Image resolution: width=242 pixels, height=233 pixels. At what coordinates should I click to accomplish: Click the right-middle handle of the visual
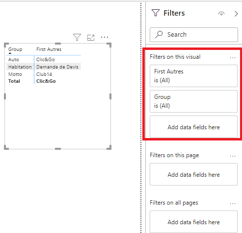point(110,96)
